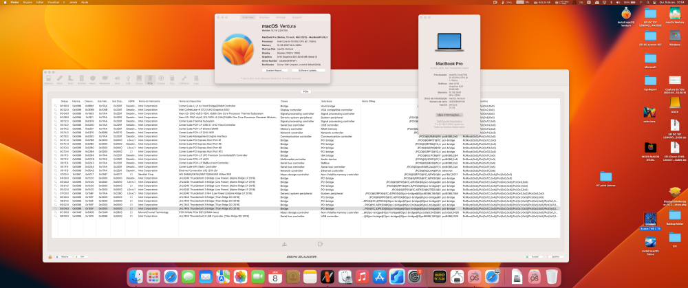Sort by Subclasse column header
This screenshot has height=288, width=688.
point(340,101)
